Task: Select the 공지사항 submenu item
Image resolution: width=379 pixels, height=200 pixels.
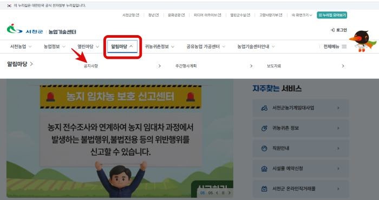Action: pos(91,66)
